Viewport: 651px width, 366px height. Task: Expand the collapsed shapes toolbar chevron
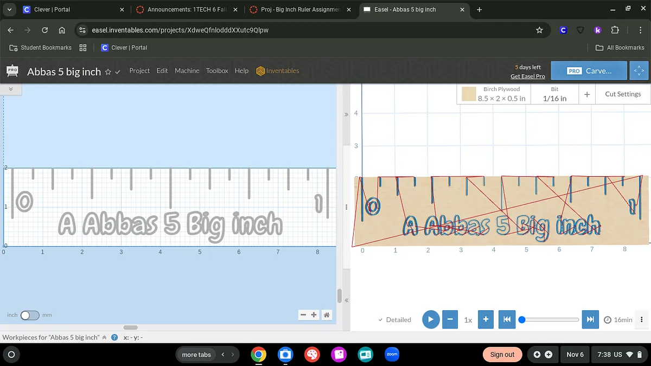tap(10, 88)
